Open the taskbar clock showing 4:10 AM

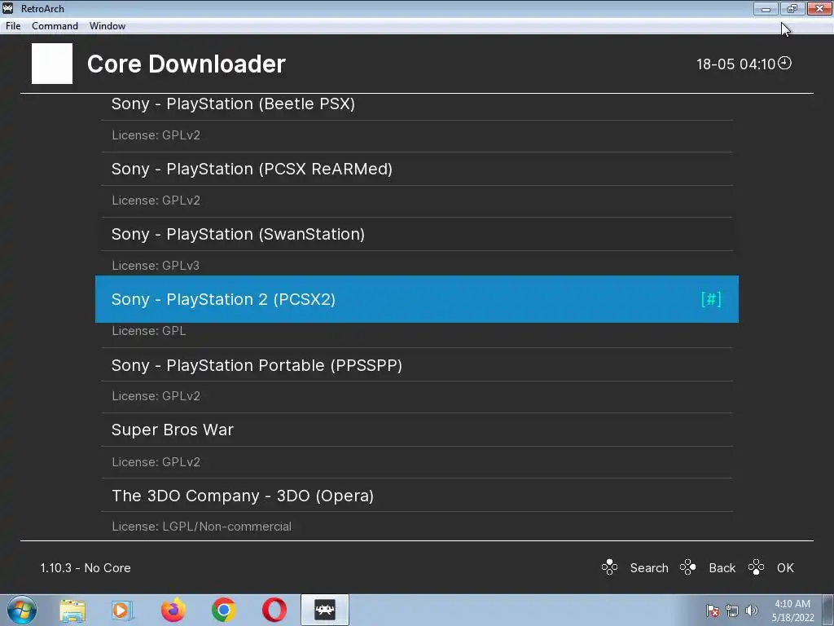click(792, 611)
